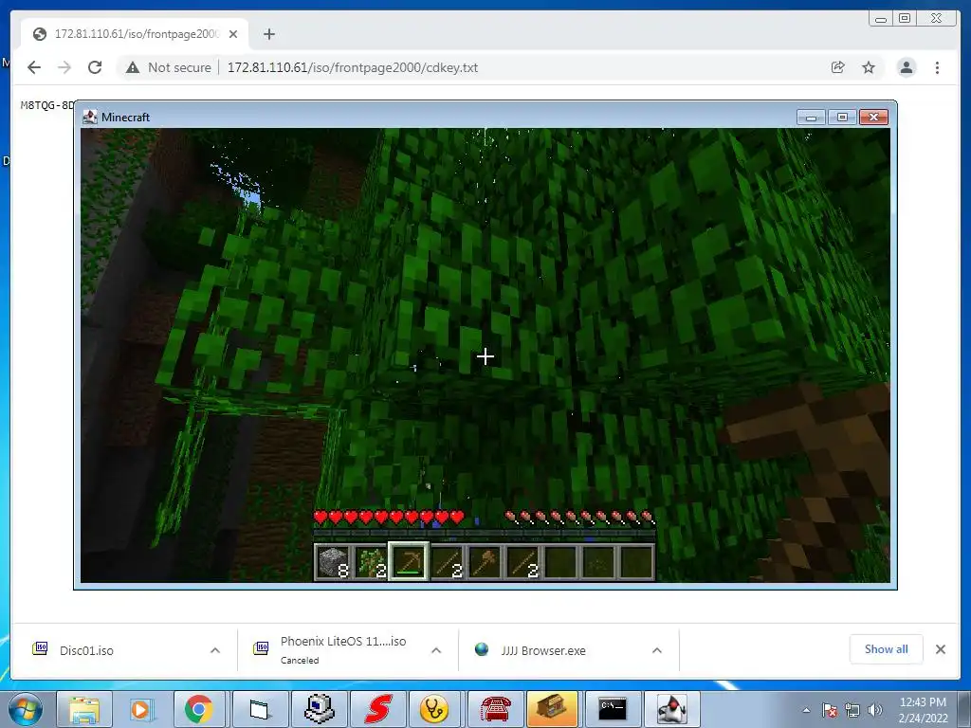Expand the Phoenix LiteOS download options

[436, 650]
